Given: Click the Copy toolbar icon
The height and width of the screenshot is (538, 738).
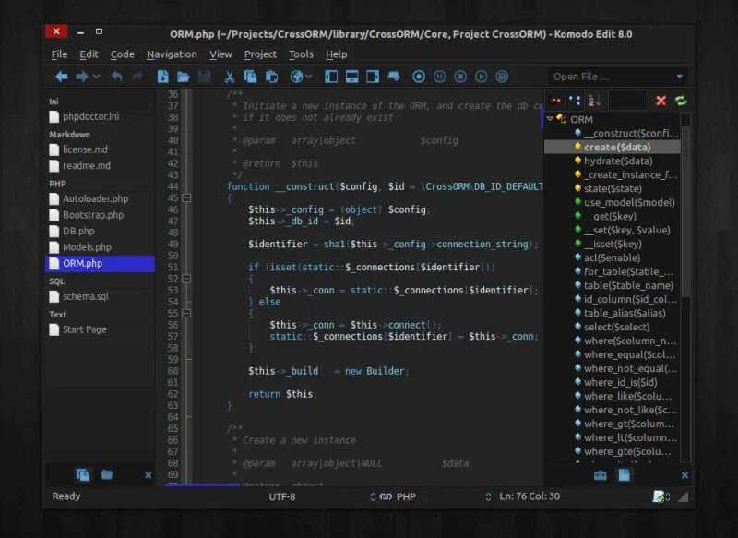Looking at the screenshot, I should tap(250, 77).
